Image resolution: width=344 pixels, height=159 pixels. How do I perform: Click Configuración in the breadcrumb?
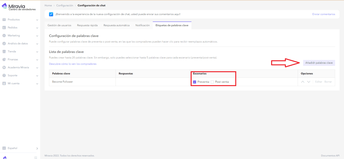tap(65, 6)
